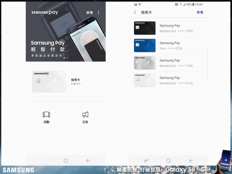The width and height of the screenshot is (232, 174).
Task: Tap 新增 on the Samsung Pay home screen
Action: (x=90, y=13)
